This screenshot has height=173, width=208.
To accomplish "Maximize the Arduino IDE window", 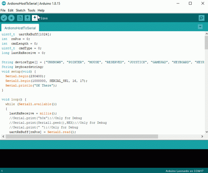I will pos(190,3).
